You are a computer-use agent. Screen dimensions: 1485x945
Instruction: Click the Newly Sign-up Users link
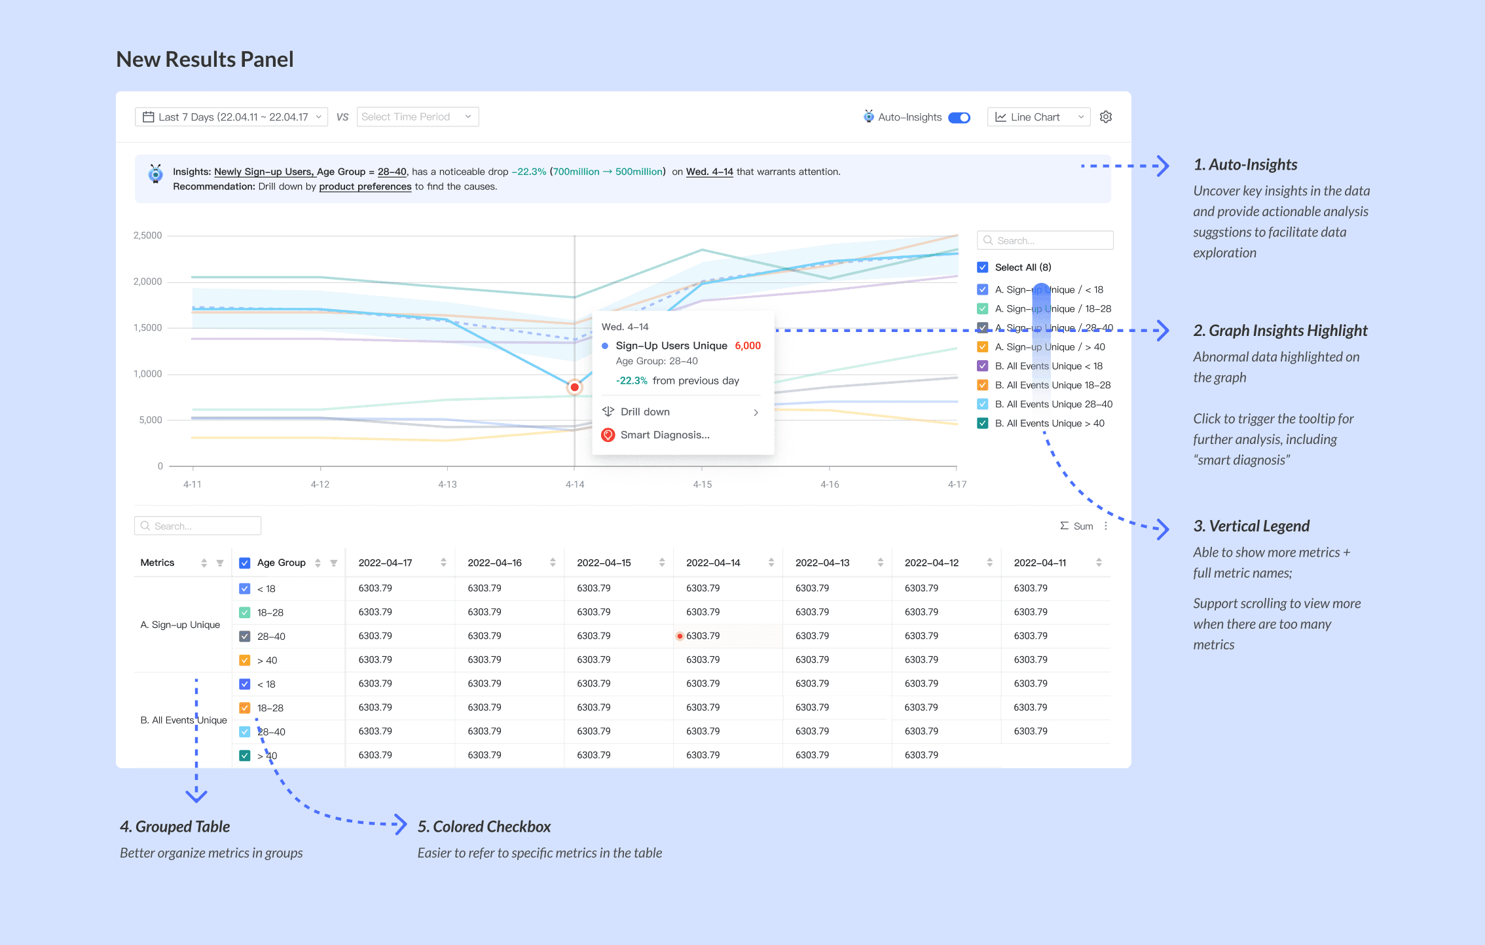pyautogui.click(x=264, y=172)
